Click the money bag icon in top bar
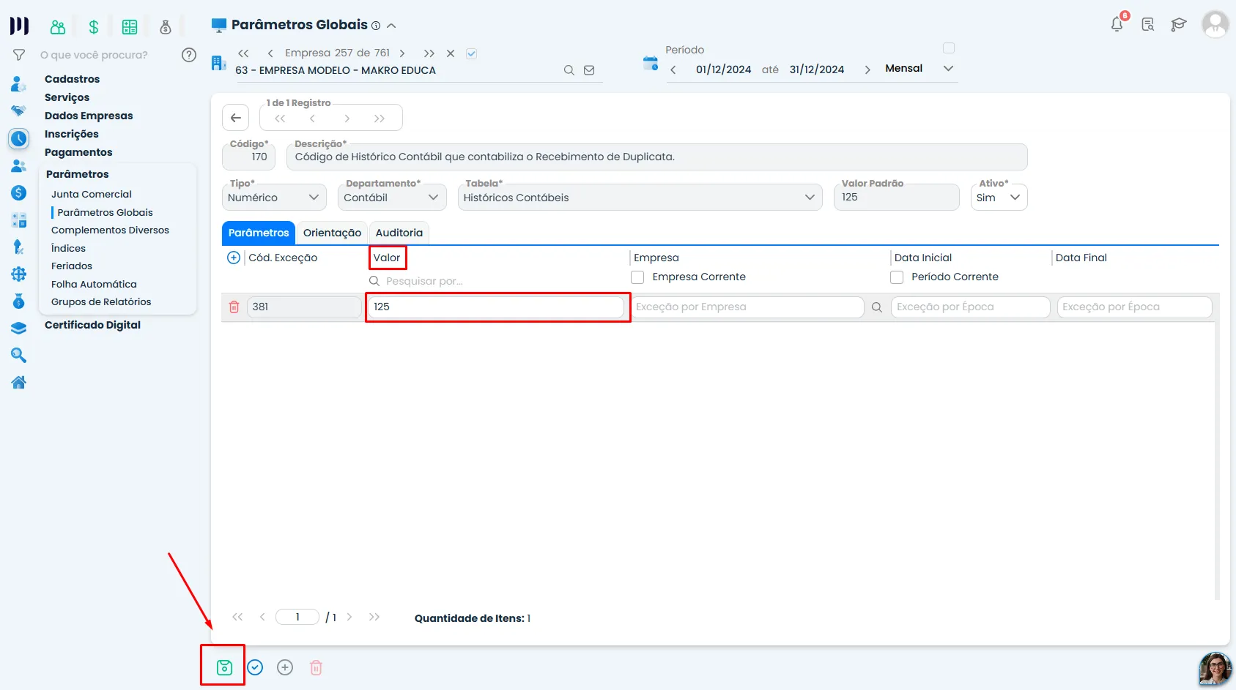 pos(166,27)
